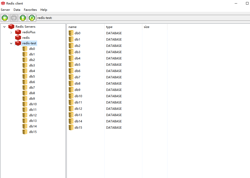
Task: Select db2 label in the tree
Action: 32,60
